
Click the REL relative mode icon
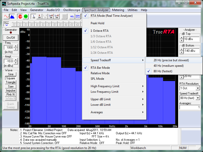[72, 16]
